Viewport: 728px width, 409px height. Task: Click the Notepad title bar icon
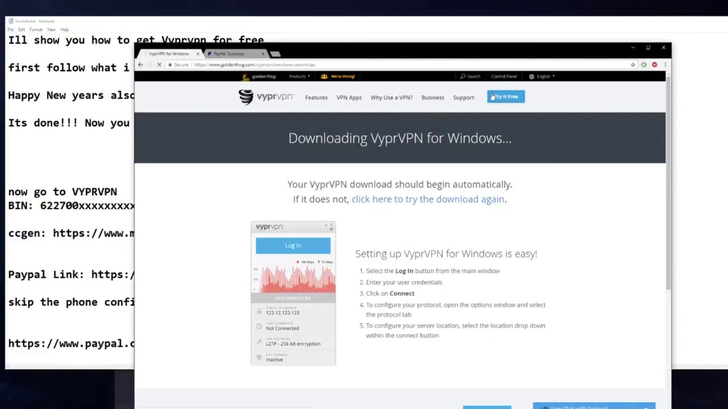tap(11, 21)
